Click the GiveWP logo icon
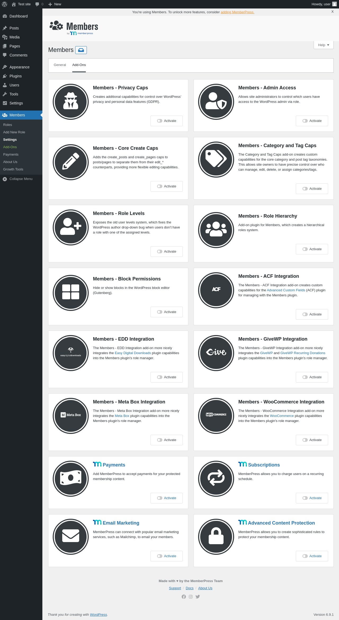The image size is (339, 620). point(216,353)
